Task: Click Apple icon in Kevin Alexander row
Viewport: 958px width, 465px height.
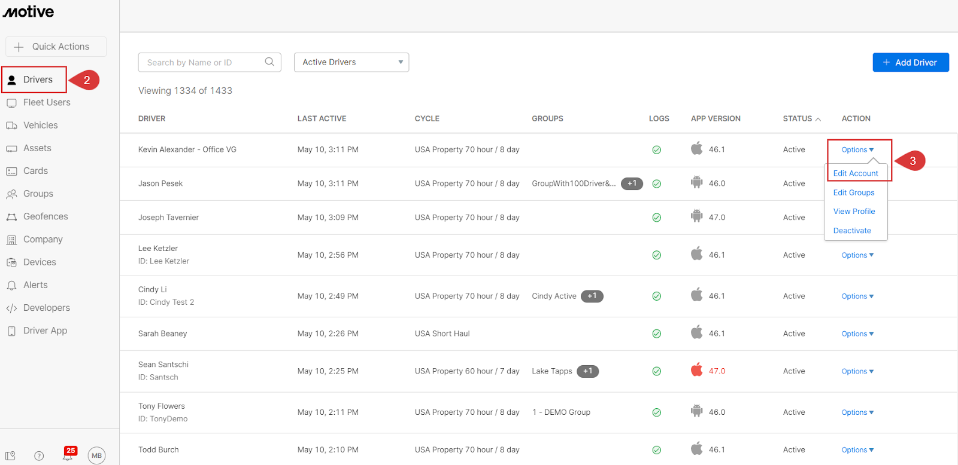Action: (x=696, y=148)
